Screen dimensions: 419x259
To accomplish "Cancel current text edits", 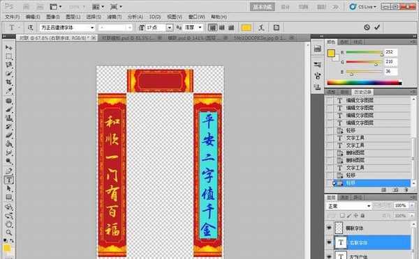I will click(367, 27).
